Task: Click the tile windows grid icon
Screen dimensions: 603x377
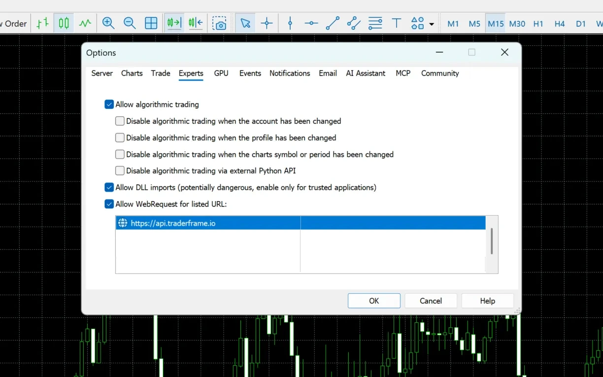Action: 151,23
